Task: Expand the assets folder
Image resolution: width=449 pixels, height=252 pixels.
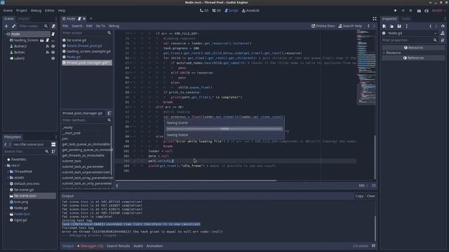Action: pos(8,177)
